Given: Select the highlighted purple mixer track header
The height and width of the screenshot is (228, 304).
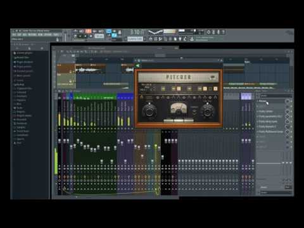Looking at the screenshot, I should click(x=246, y=96).
